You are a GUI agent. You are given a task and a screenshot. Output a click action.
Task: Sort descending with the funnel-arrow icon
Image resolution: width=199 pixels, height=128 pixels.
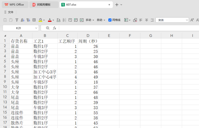click(x=28, y=20)
